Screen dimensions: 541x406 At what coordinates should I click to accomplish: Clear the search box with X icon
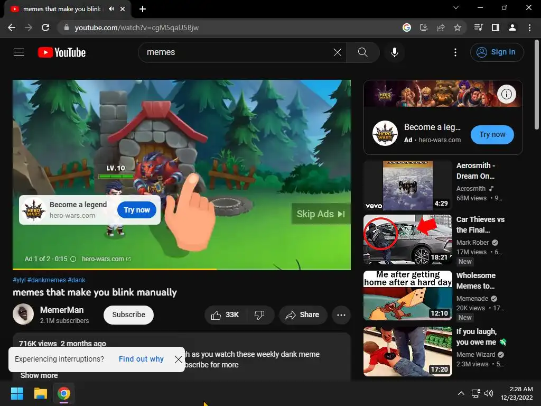pos(338,52)
